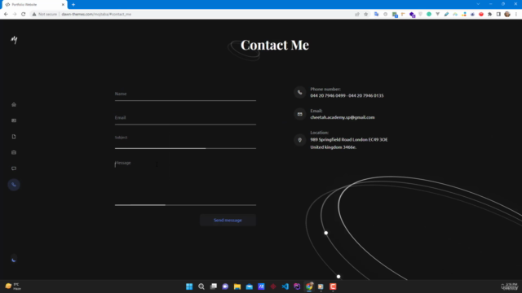The width and height of the screenshot is (522, 293).
Task: Open the Chrome side panel icon
Action: 498,14
